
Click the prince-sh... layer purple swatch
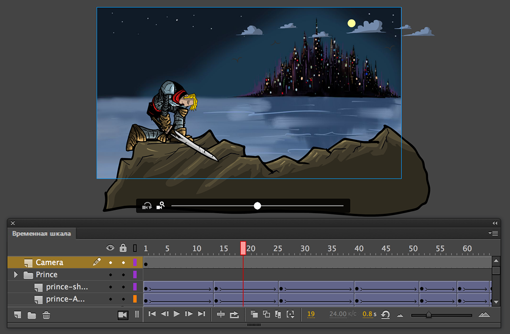[135, 287]
